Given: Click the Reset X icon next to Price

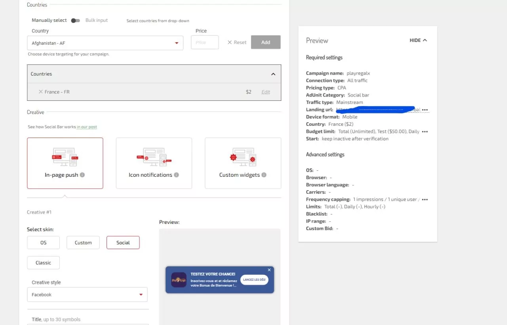Looking at the screenshot, I should pyautogui.click(x=230, y=42).
